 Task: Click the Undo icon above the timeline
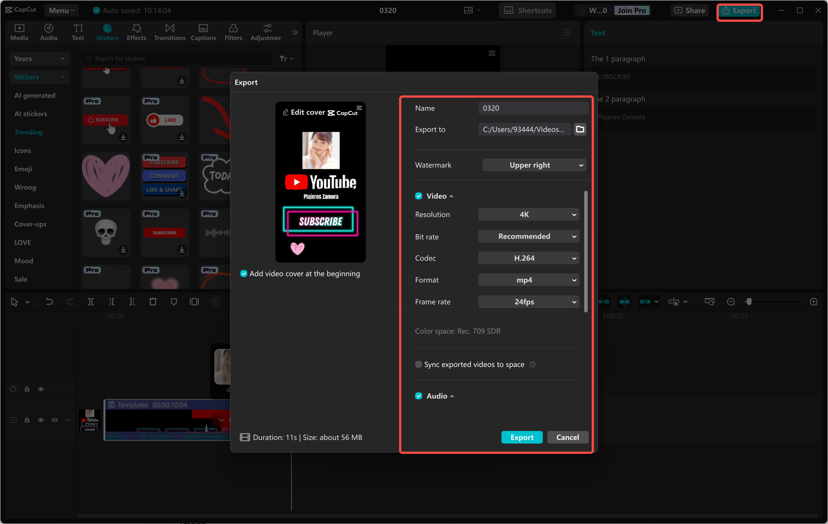(49, 302)
